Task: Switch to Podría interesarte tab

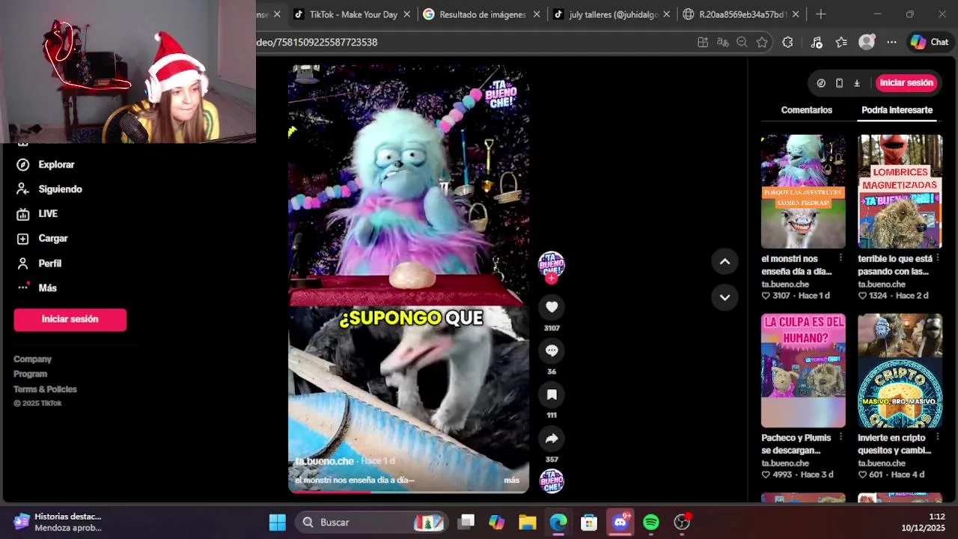Action: [x=897, y=110]
